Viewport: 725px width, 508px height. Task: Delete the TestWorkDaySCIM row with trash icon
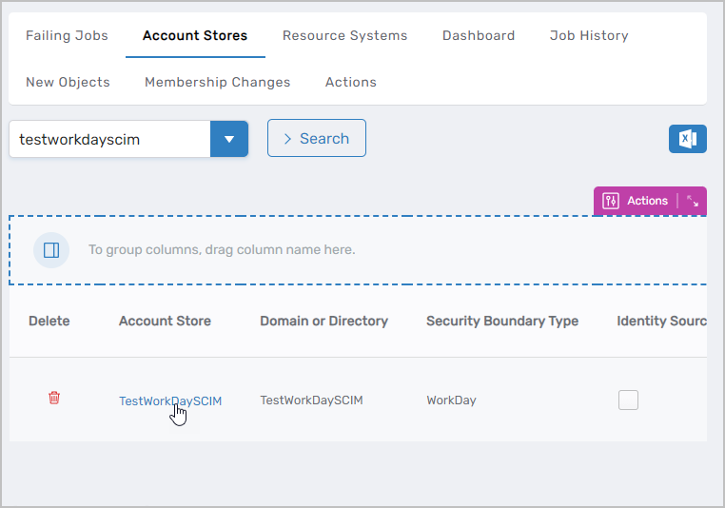54,398
